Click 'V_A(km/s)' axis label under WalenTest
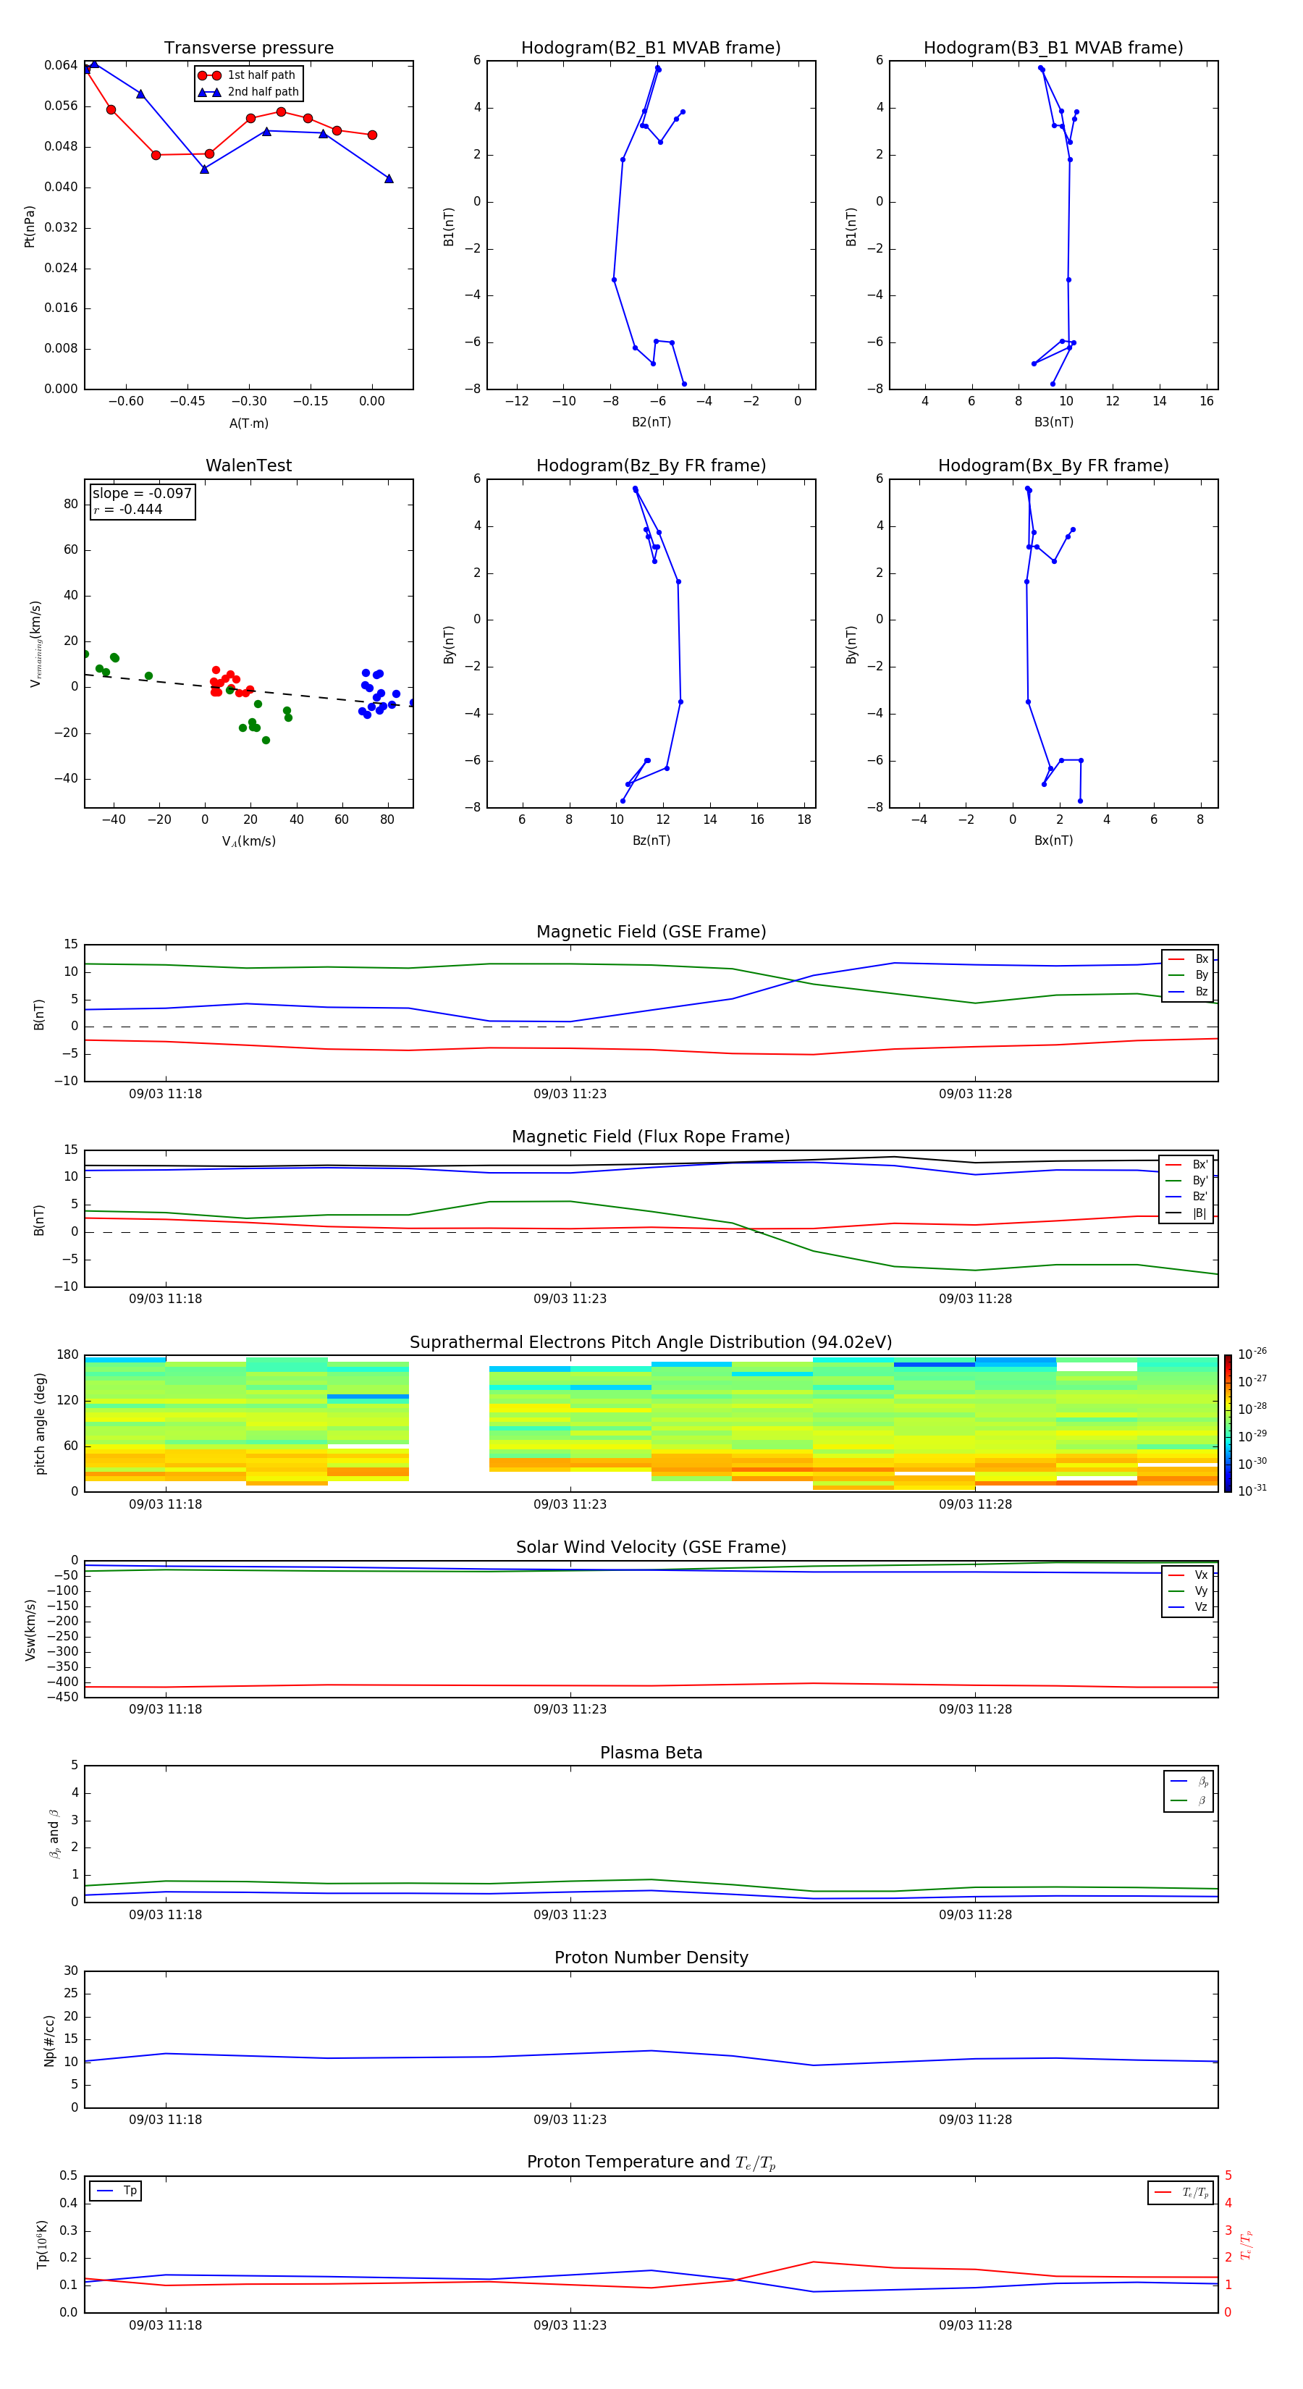The width and height of the screenshot is (1303, 2389). click(x=248, y=841)
